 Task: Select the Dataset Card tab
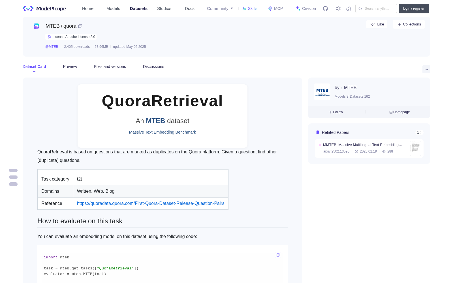pyautogui.click(x=34, y=67)
